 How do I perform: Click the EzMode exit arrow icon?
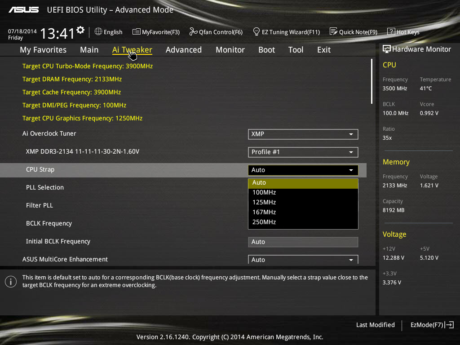(x=449, y=325)
